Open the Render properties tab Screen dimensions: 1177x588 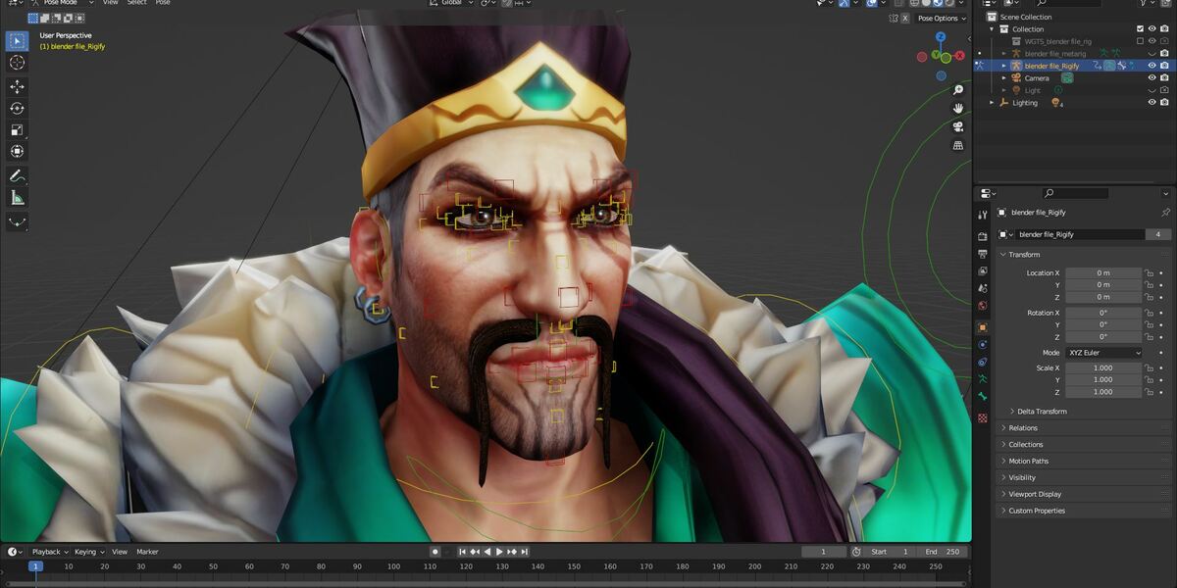[982, 236]
